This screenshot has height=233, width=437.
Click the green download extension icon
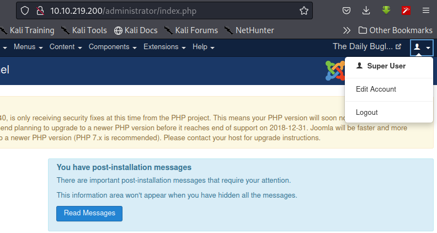[386, 10]
